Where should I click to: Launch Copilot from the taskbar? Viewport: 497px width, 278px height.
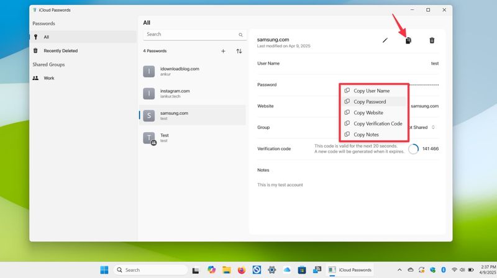211,270
